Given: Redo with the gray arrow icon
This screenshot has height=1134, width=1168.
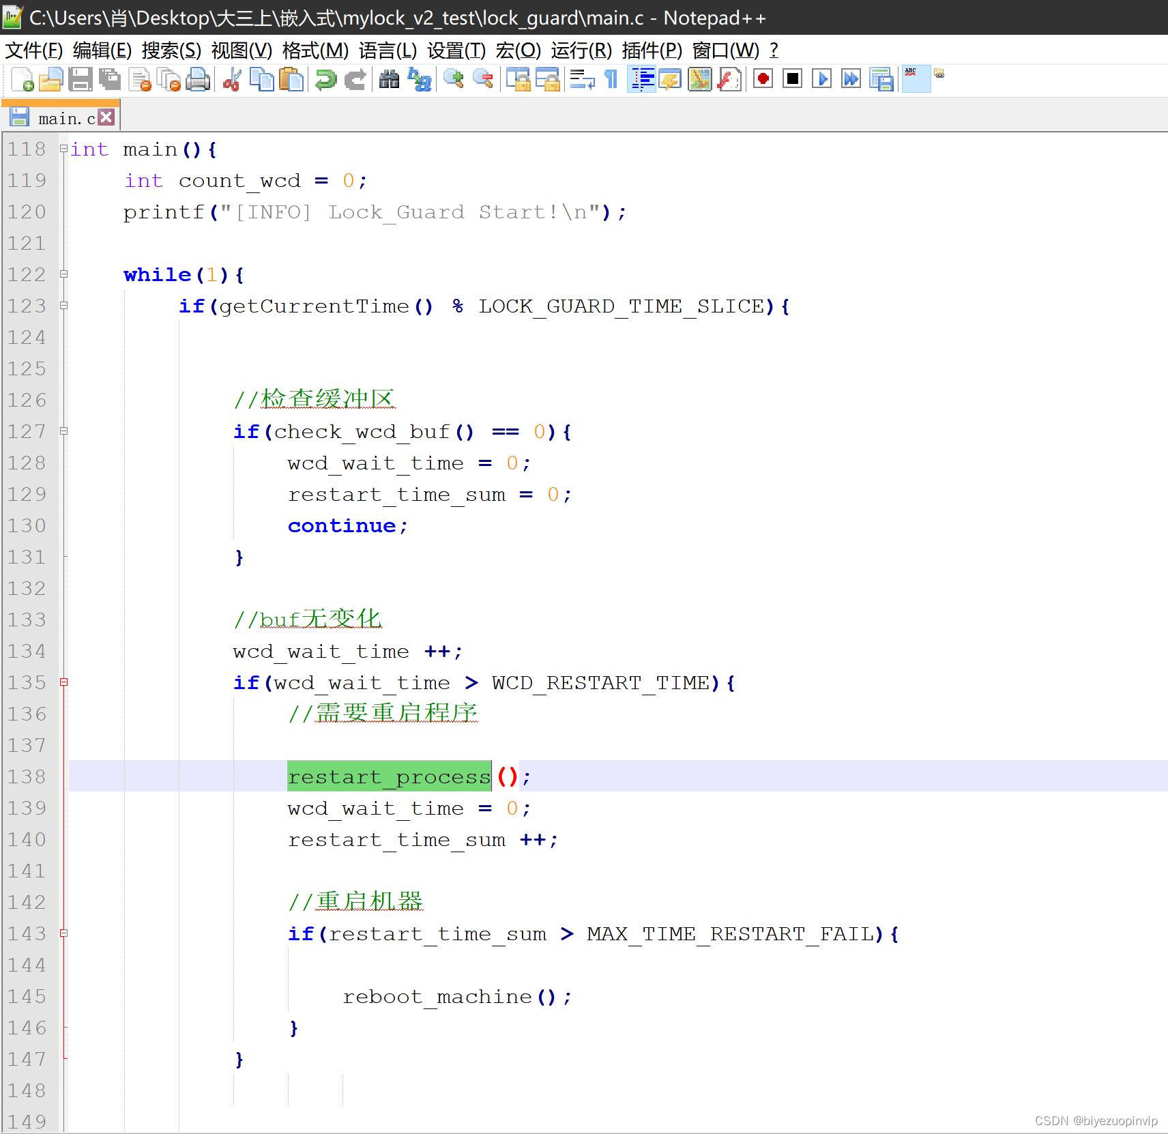Looking at the screenshot, I should [x=355, y=80].
